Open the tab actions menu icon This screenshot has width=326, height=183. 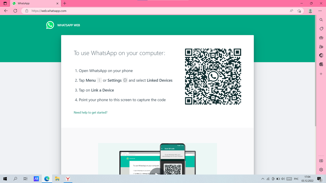coord(5,4)
